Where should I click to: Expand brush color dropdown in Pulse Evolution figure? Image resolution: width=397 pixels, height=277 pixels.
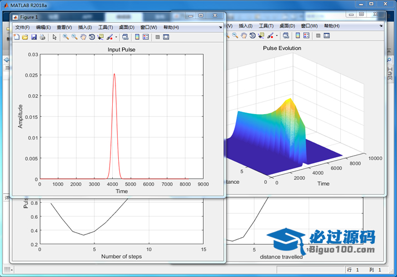[x=276, y=36]
